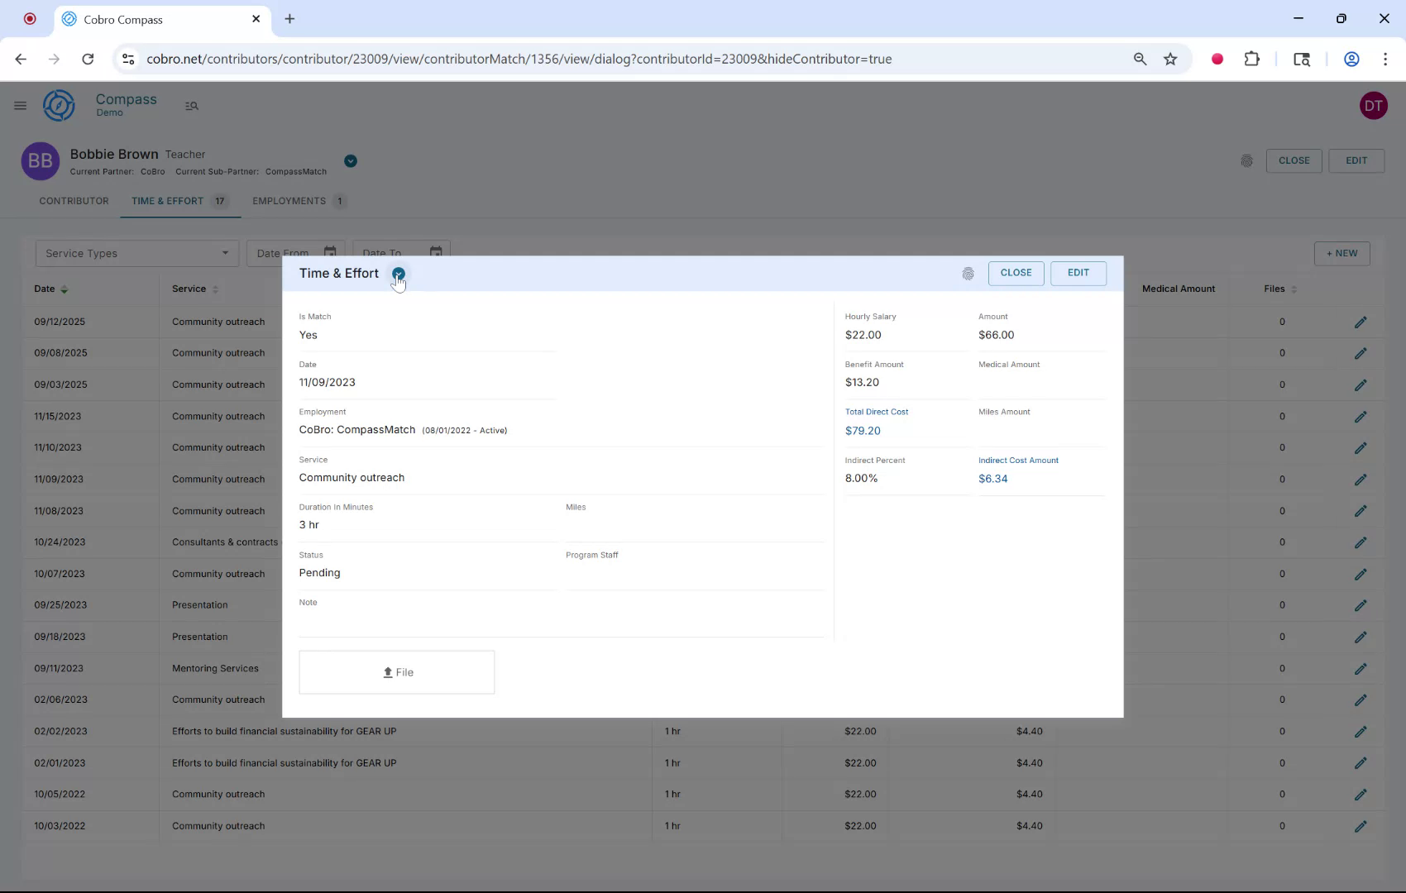
Task: Click the + NEW button to add an entry
Action: point(1341,253)
